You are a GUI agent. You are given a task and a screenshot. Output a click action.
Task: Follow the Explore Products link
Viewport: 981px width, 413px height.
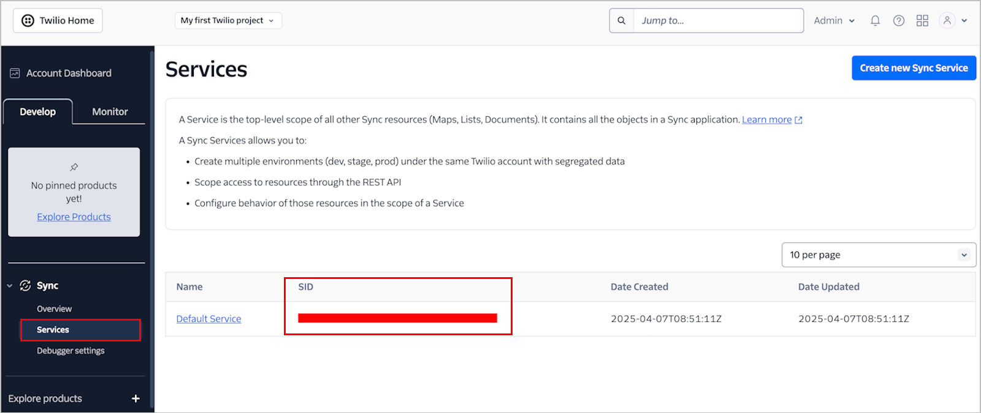coord(74,217)
